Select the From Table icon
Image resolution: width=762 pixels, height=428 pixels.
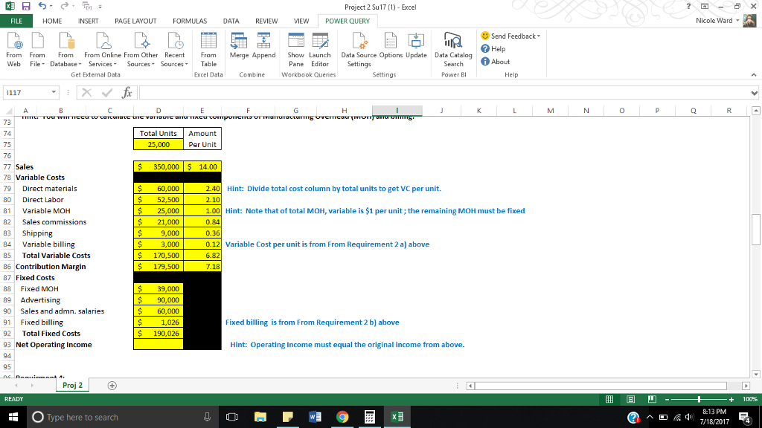tap(208, 48)
